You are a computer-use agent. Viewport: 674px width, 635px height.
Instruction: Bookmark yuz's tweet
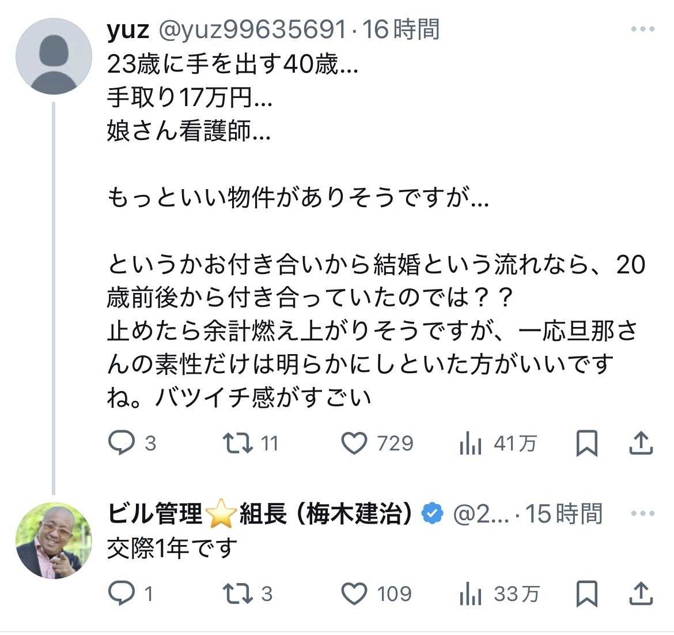coord(586,444)
